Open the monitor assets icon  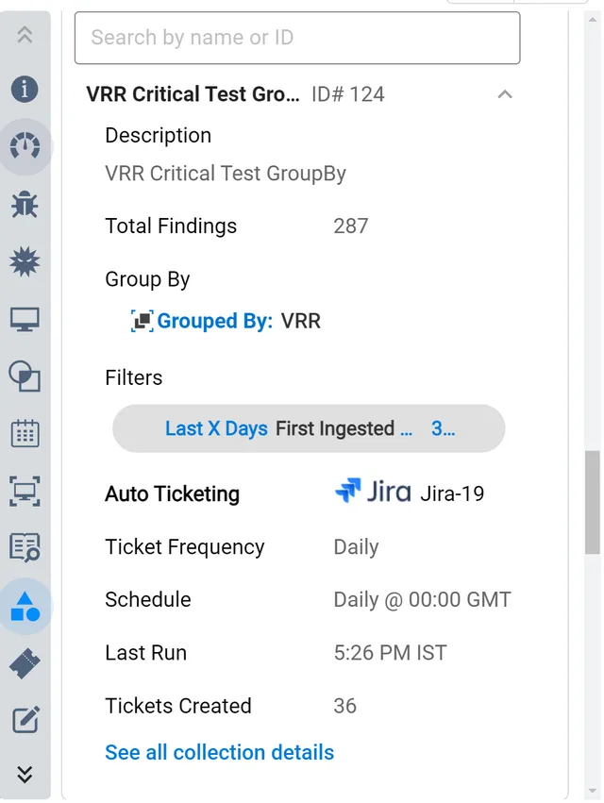pyautogui.click(x=25, y=320)
